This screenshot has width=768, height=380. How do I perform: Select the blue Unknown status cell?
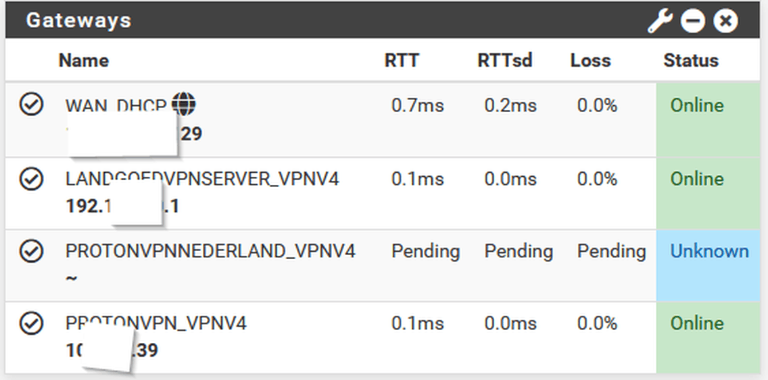coord(708,265)
